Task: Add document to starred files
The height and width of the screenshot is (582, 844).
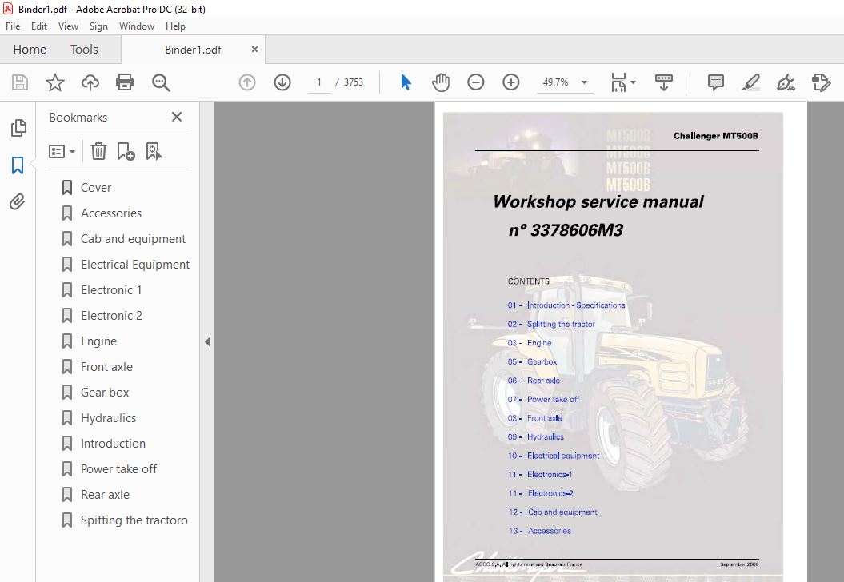Action: (55, 82)
